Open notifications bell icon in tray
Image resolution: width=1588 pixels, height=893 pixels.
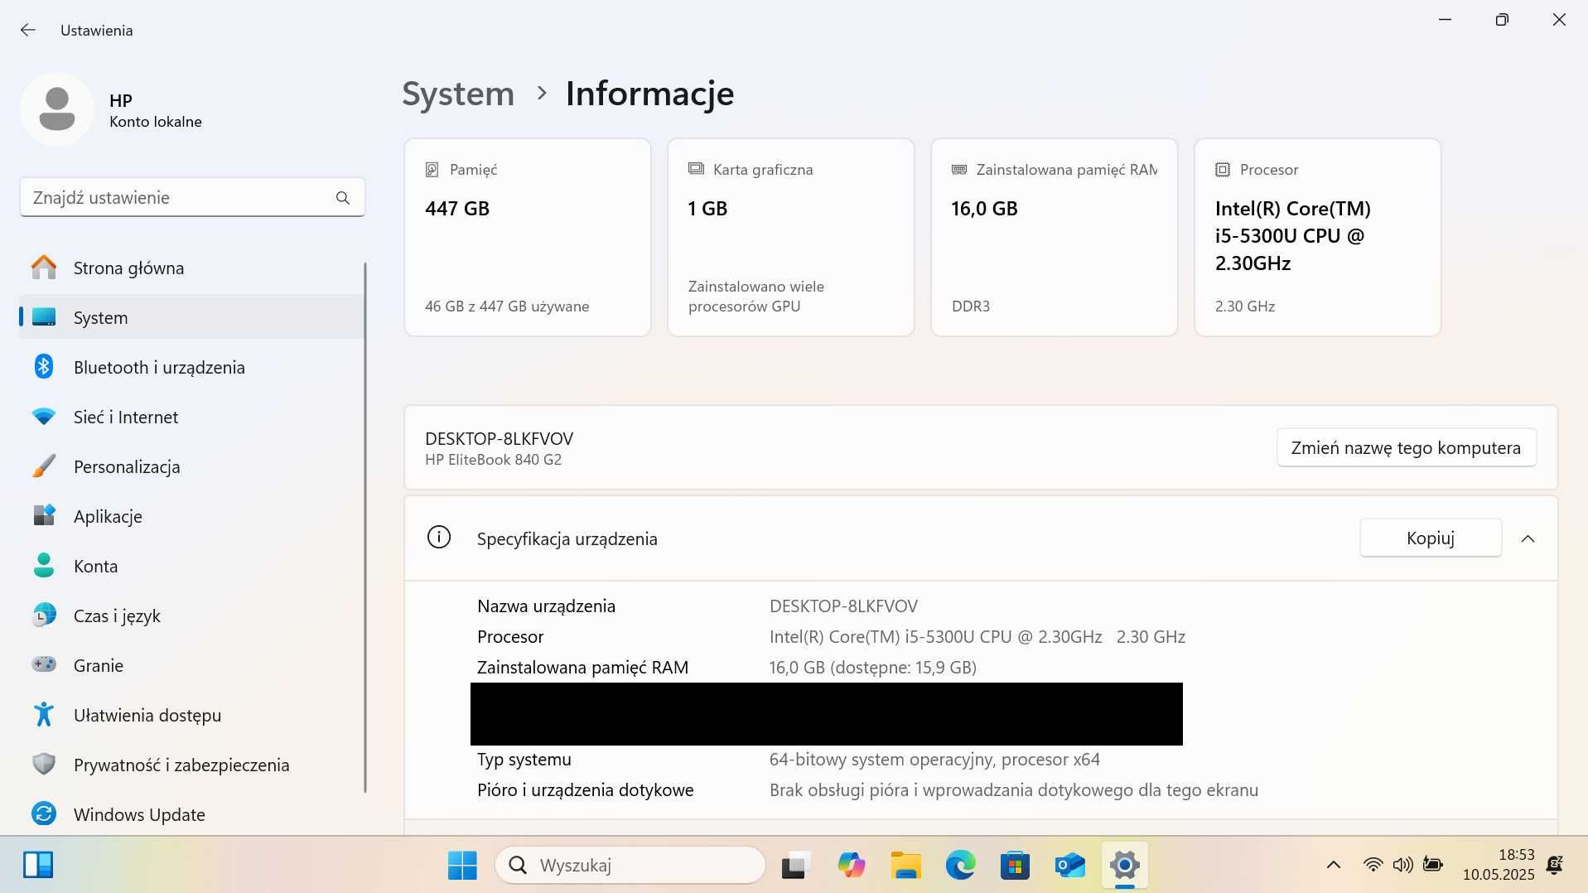(x=1555, y=865)
